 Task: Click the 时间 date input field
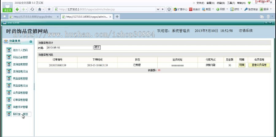click(x=70, y=48)
